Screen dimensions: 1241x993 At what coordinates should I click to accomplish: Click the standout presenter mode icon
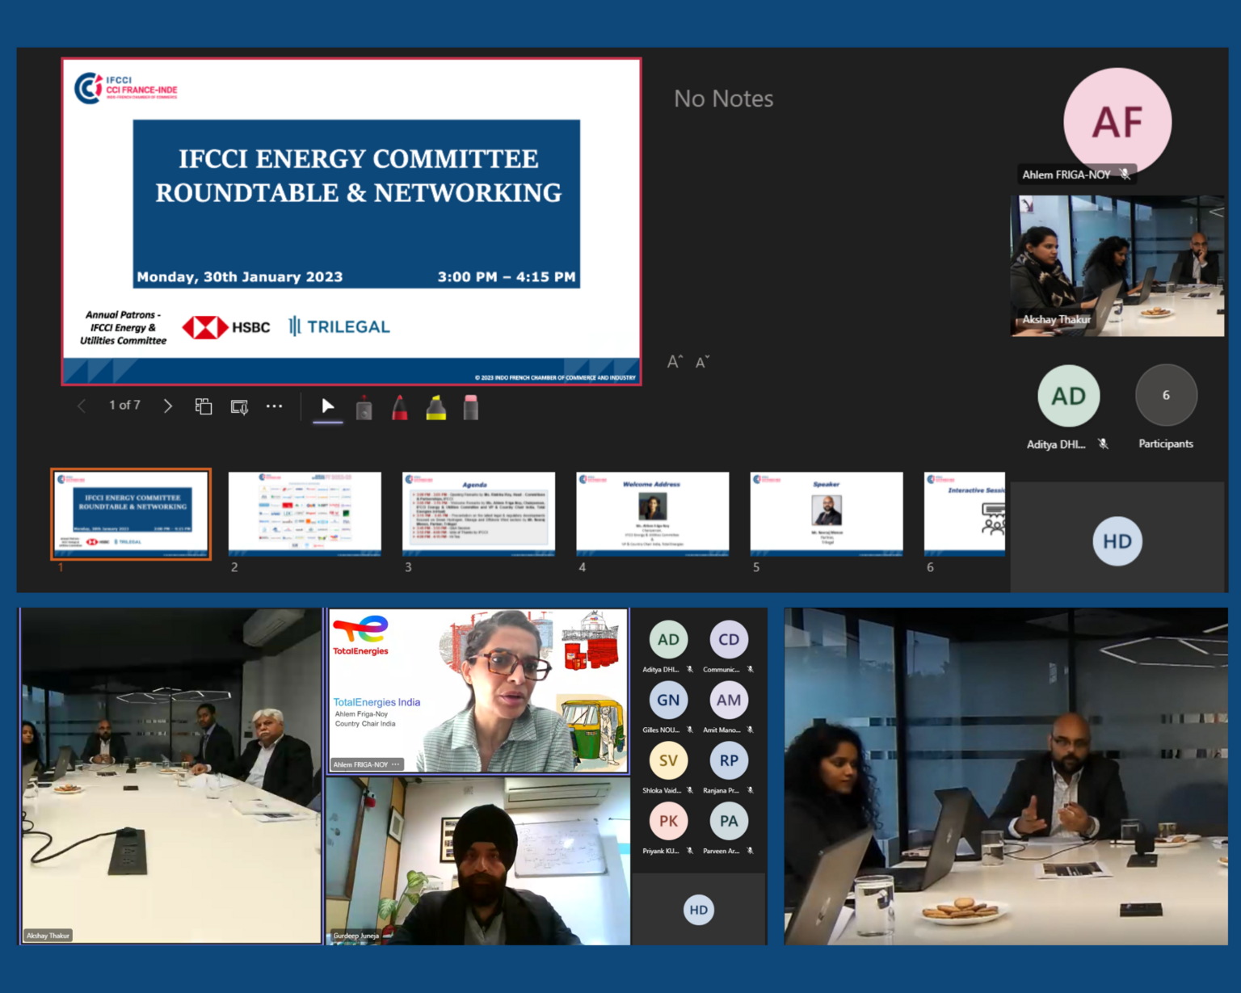pos(239,406)
